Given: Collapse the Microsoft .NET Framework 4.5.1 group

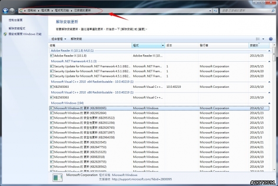Looking at the screenshot, I should click(269, 62).
